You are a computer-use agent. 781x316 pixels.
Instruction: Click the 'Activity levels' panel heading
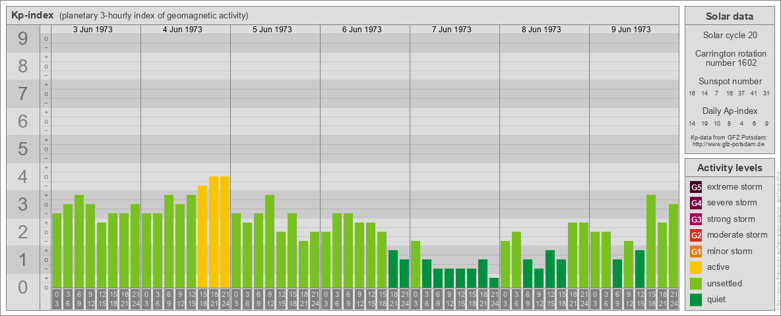click(730, 168)
